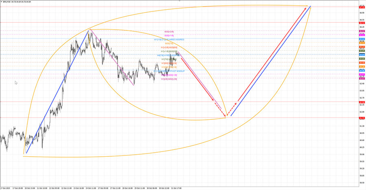Click the H1[2/8] M30[-2/8] level label
366x190 pixels.
(169, 79)
